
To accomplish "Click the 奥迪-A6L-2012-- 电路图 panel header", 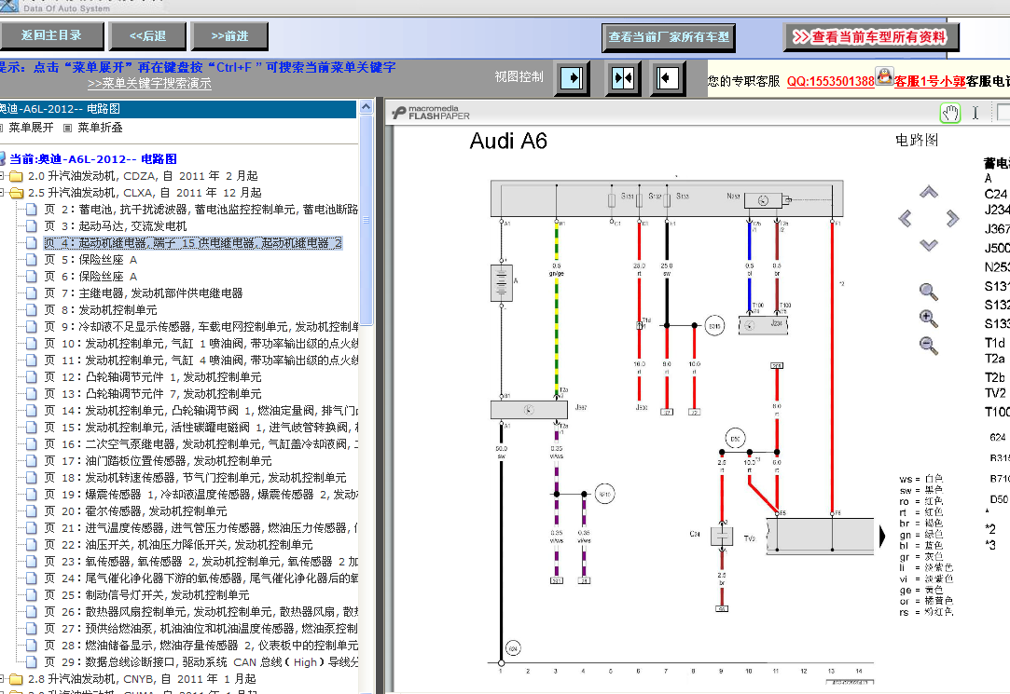I will (178, 109).
